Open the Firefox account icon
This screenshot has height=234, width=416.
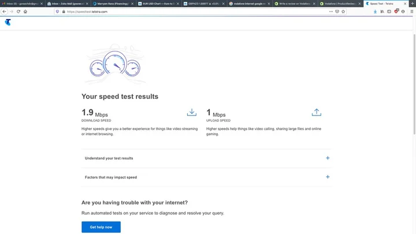403,12
